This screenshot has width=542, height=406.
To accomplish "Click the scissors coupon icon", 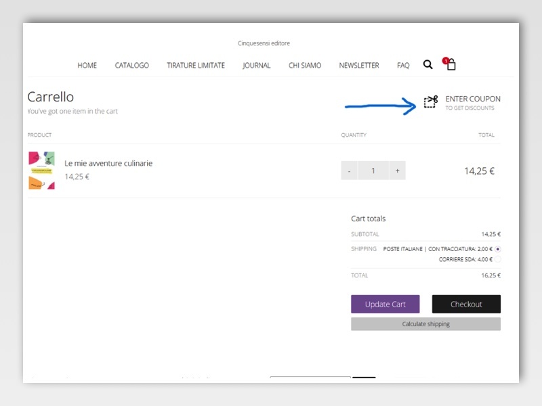I will (431, 101).
